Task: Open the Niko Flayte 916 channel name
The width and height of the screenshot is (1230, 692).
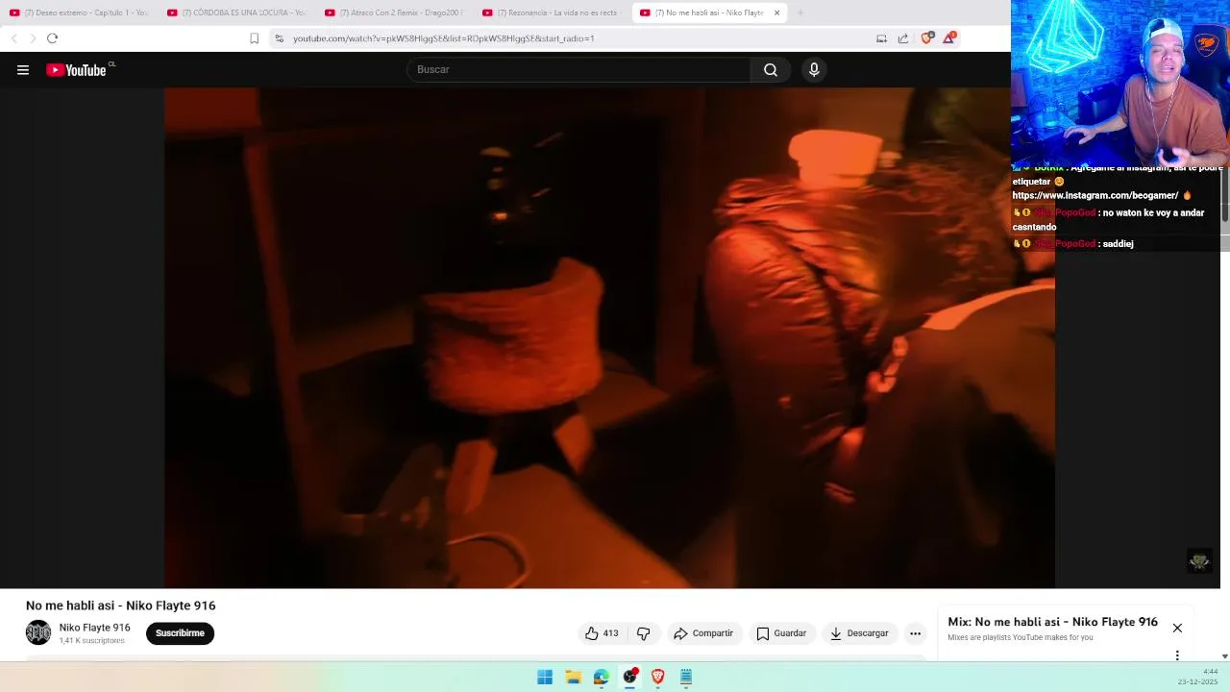Action: [x=94, y=628]
